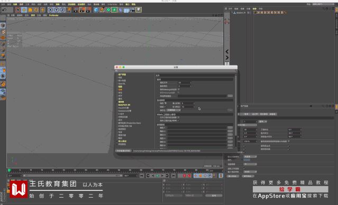This screenshot has width=338, height=205.
Task: Click open preferences folder button
Action: point(123,151)
